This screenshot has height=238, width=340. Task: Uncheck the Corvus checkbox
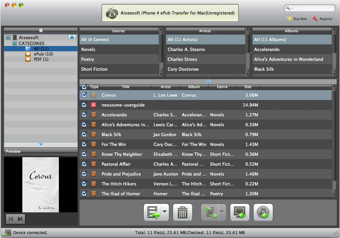(84, 95)
